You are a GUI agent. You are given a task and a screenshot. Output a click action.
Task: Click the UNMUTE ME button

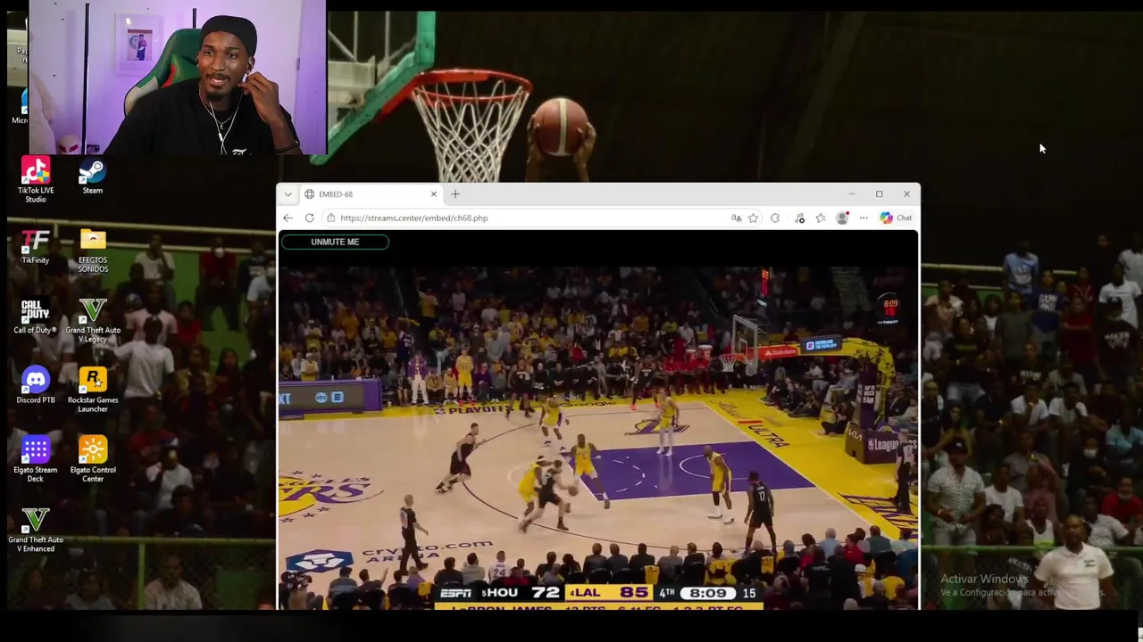pyautogui.click(x=335, y=242)
